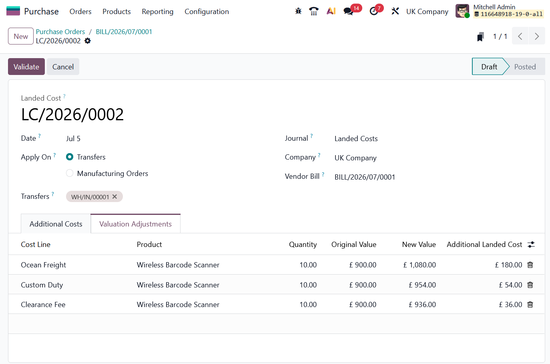Open the gear actions menu beside LC/2026/0002
The width and height of the screenshot is (550, 364).
(x=88, y=41)
